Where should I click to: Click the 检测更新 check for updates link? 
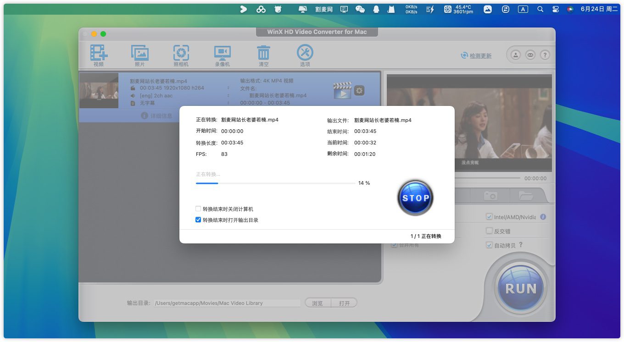coord(480,56)
